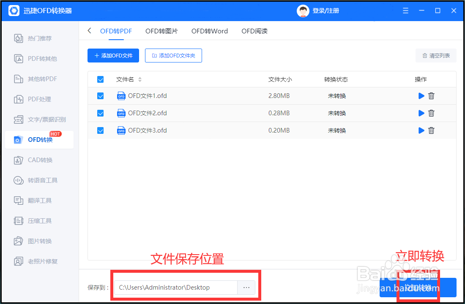
Task: Click the 迅捷OFD转换器 app logo
Action: (x=14, y=11)
